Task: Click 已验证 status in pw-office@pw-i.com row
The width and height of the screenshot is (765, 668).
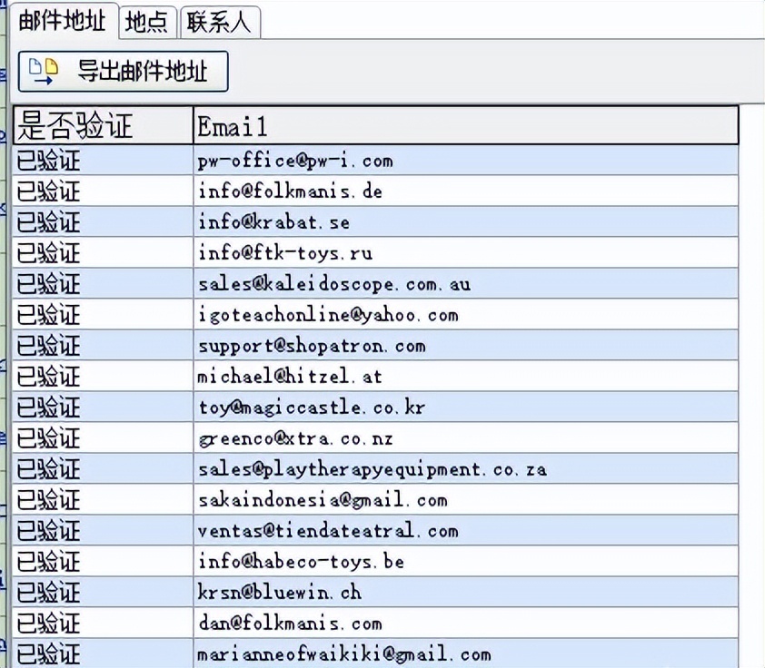Action: (48, 161)
